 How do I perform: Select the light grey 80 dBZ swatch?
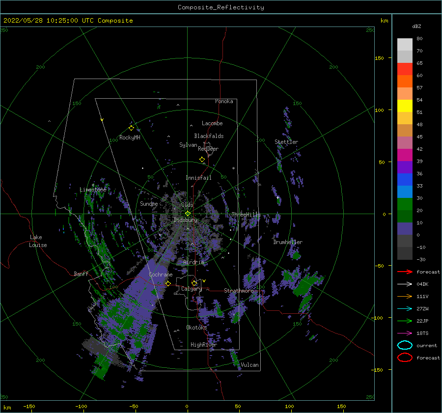click(x=405, y=44)
